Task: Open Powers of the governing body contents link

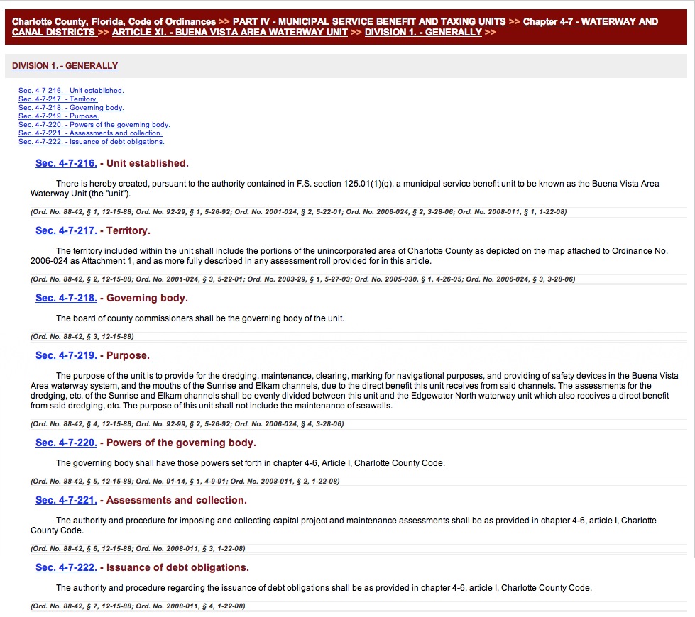Action: (x=94, y=125)
